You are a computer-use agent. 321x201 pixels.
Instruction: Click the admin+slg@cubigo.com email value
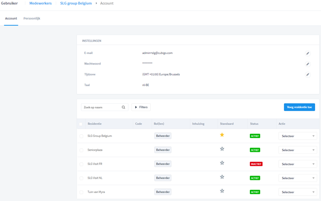point(158,53)
